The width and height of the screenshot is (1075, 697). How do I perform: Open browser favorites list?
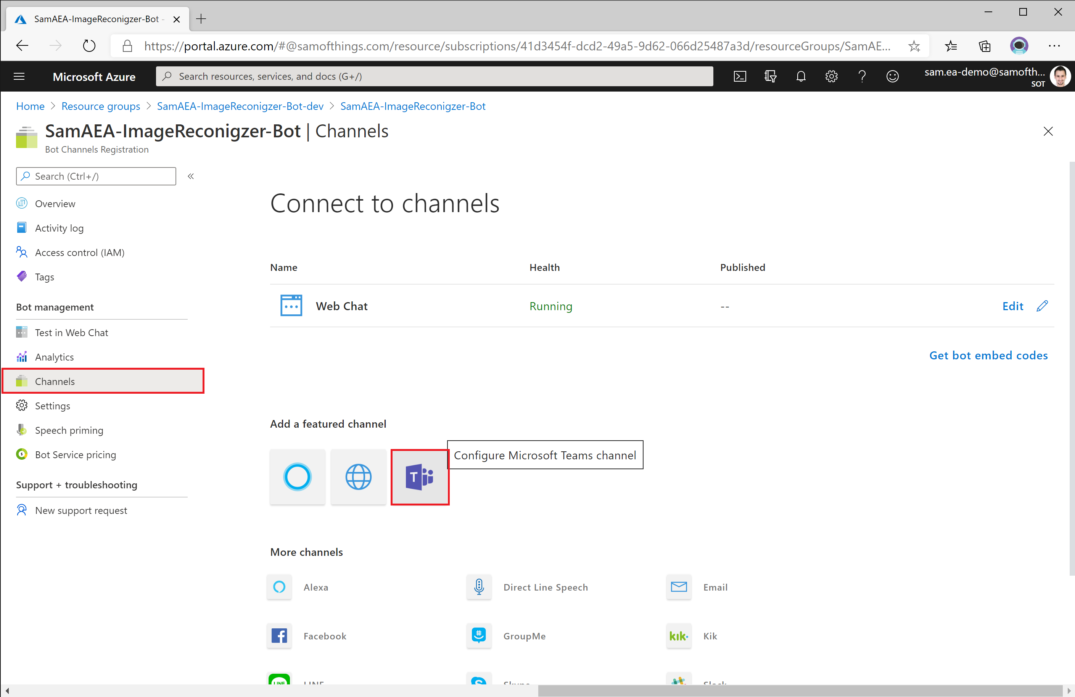click(x=950, y=46)
